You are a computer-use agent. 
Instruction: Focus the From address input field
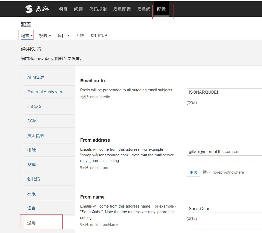pyautogui.click(x=224, y=152)
